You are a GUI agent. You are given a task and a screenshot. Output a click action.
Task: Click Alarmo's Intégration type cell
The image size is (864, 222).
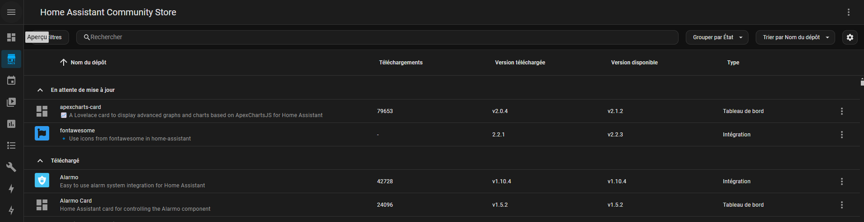pyautogui.click(x=737, y=181)
